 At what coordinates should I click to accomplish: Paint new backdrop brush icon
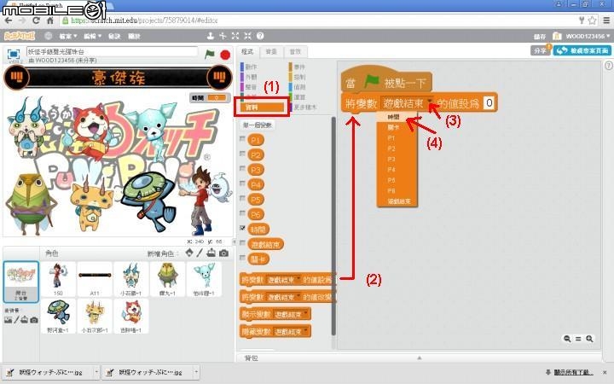click(x=16, y=320)
